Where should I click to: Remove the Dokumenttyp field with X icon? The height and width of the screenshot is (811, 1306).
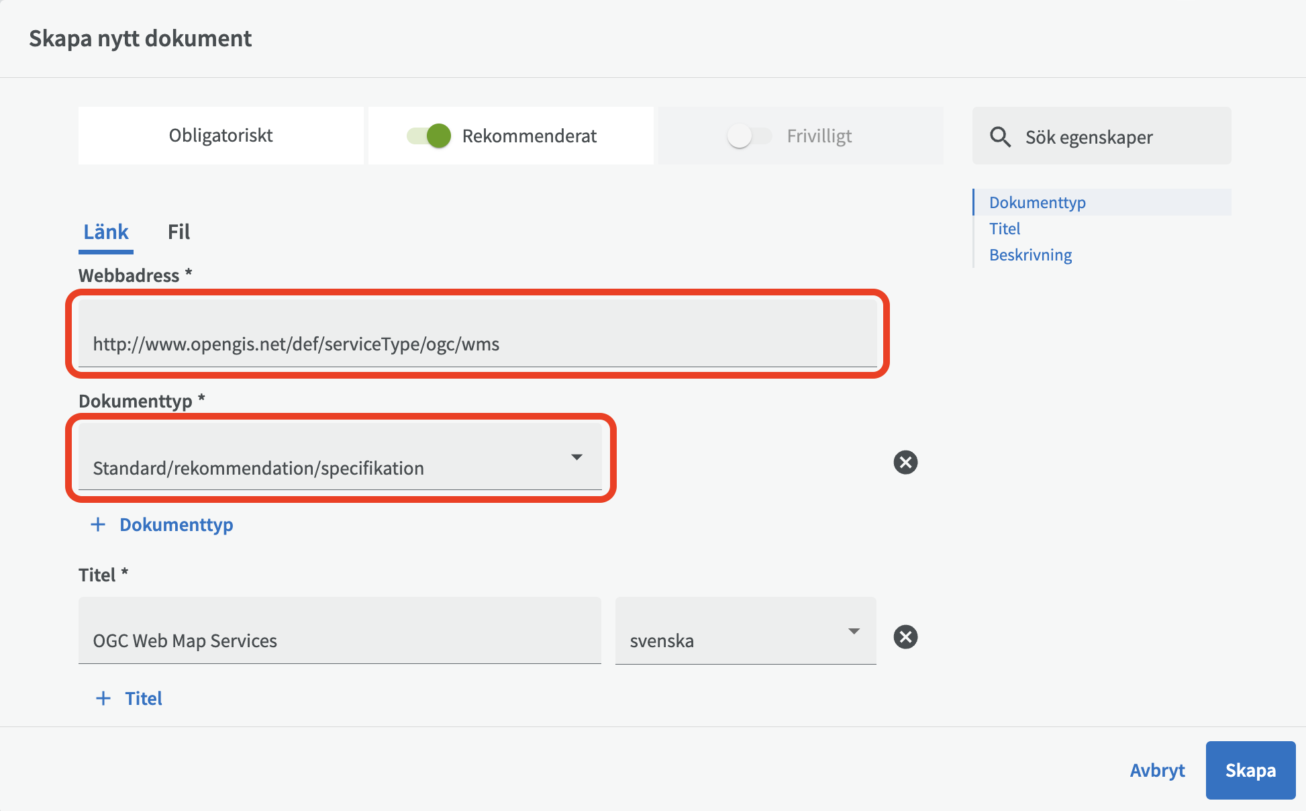coord(905,462)
